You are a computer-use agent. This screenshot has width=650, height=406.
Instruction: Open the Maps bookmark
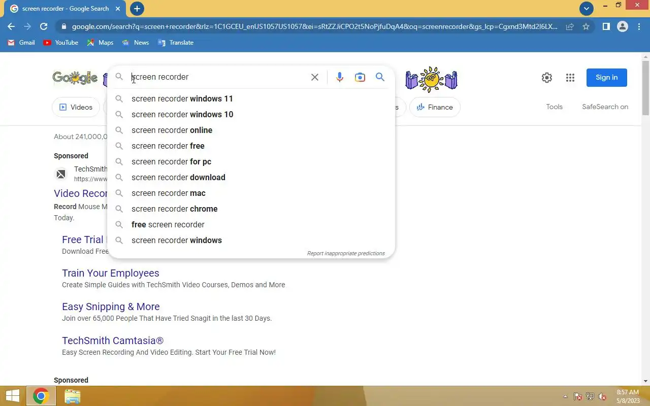point(100,43)
